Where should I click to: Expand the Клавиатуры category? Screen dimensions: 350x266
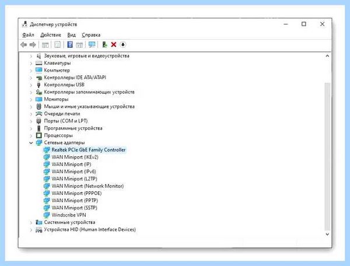31,64
